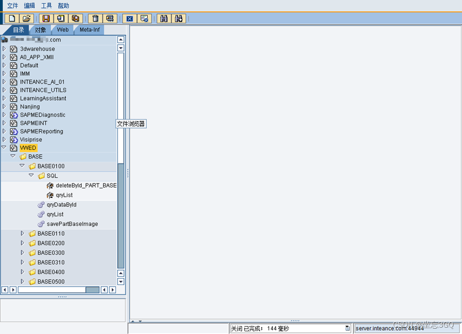Open the 文件 menu
This screenshot has height=334, width=462.
pyautogui.click(x=12, y=5)
